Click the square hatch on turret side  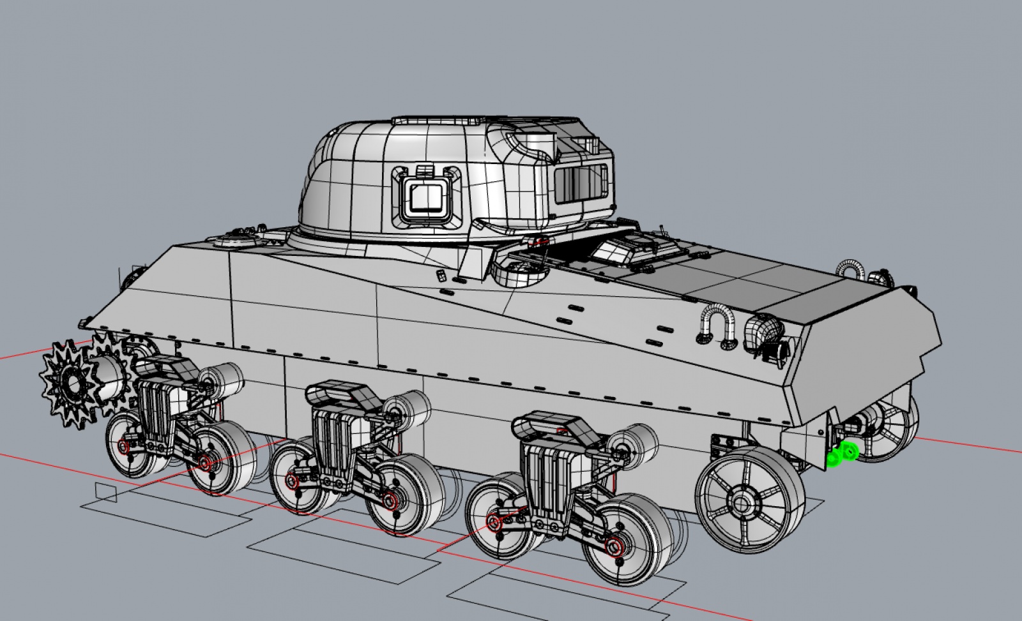pyautogui.click(x=423, y=197)
